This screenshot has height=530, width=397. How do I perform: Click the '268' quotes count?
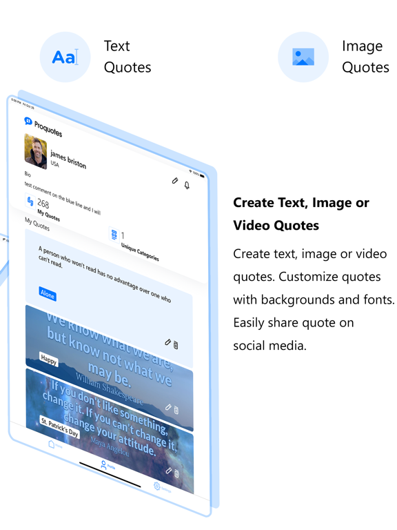click(43, 204)
